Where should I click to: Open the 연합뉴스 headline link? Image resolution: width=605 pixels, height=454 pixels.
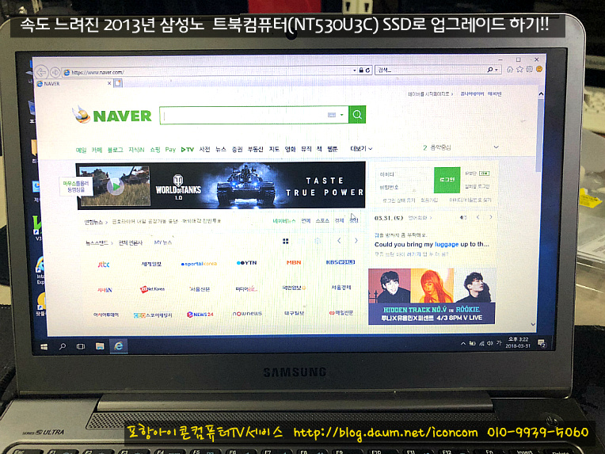point(166,222)
